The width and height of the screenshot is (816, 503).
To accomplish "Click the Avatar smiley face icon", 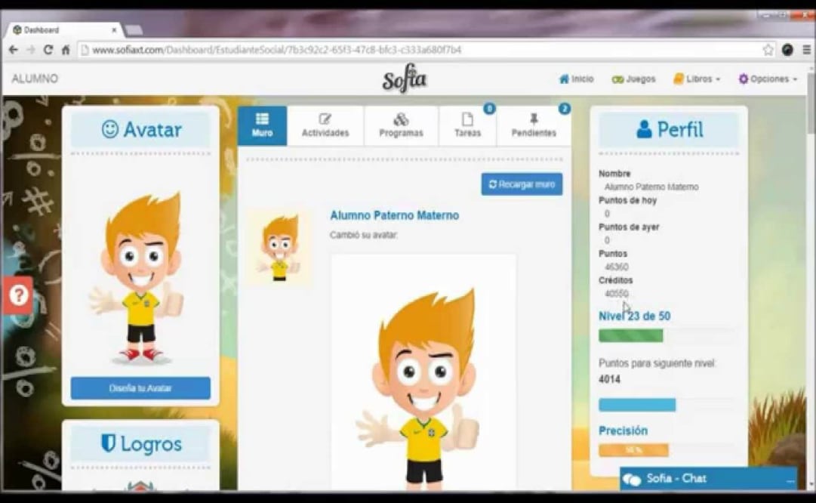I will pos(111,129).
